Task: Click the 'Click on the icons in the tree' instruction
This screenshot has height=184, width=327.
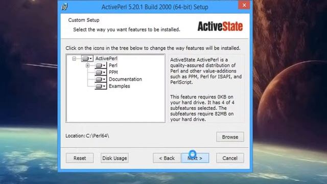Action: tap(153, 48)
